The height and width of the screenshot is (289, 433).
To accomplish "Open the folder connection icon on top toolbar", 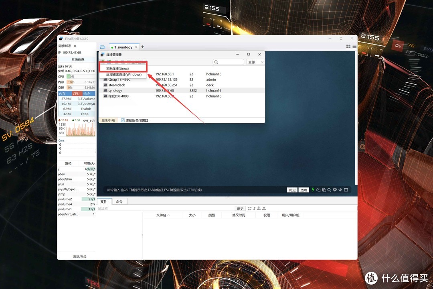I will pyautogui.click(x=103, y=47).
